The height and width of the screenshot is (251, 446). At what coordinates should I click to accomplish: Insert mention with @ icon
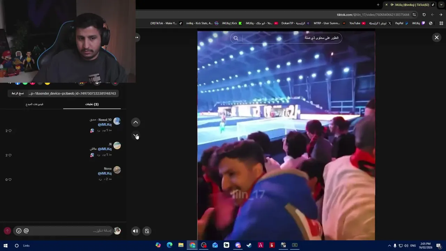26,231
